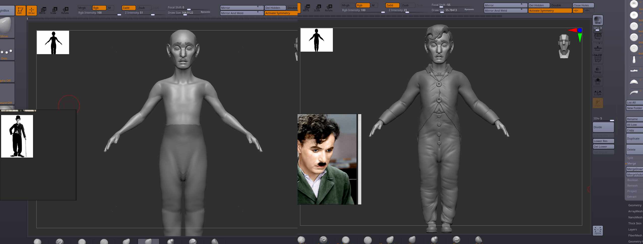Click the Transp transparency icon
Viewport: 643px width, 244px height.
tap(598, 70)
